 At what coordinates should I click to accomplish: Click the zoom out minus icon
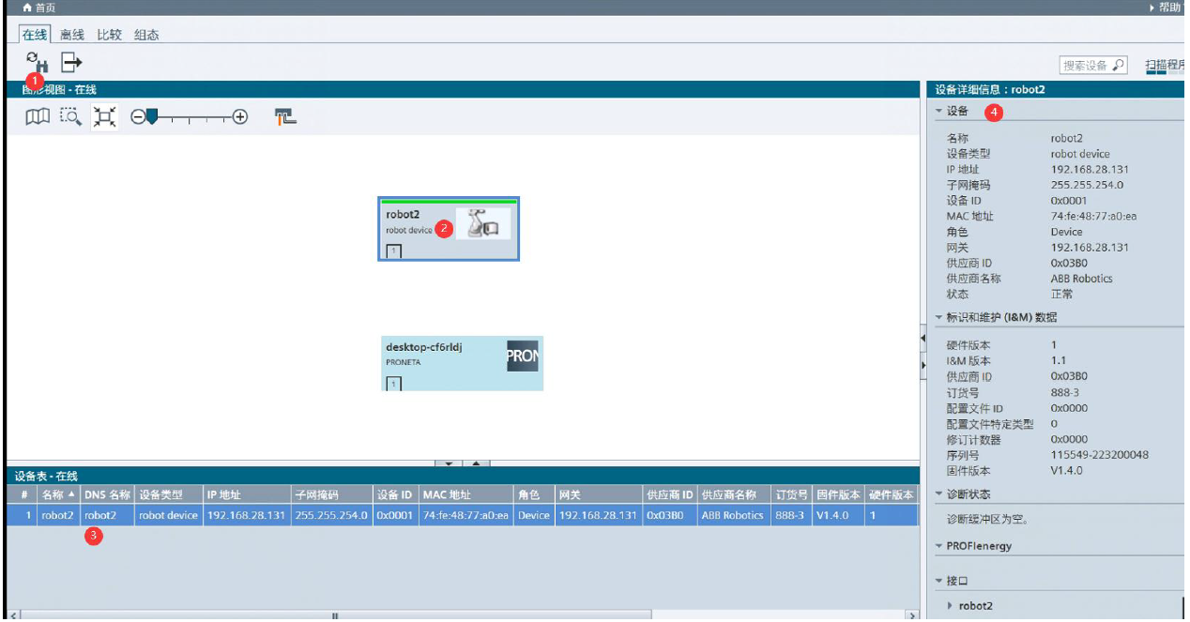(x=138, y=117)
